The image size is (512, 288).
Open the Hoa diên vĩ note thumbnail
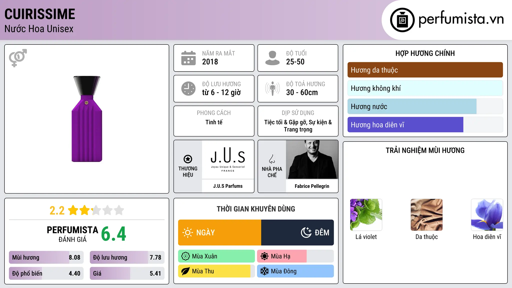click(487, 215)
